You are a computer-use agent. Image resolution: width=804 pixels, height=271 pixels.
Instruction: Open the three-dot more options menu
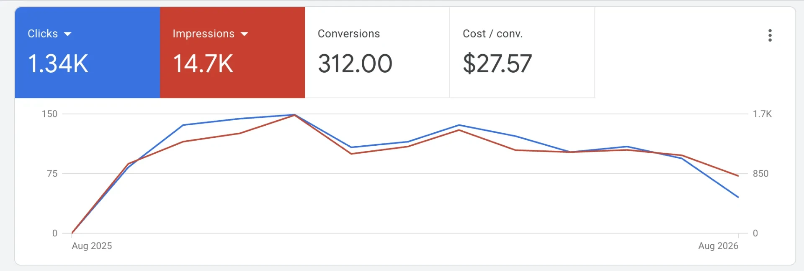tap(770, 35)
